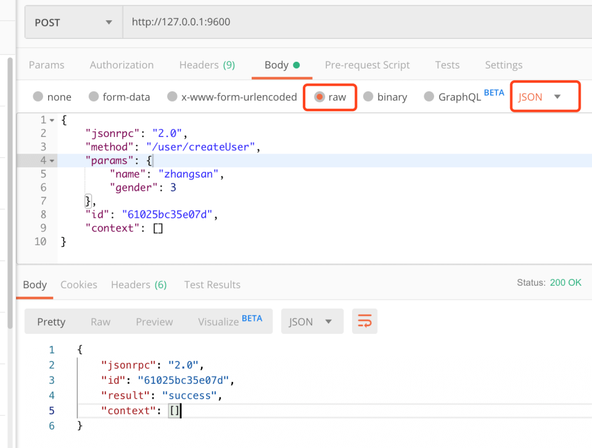This screenshot has width=592, height=448.
Task: Switch to the Tests tab
Action: (447, 65)
